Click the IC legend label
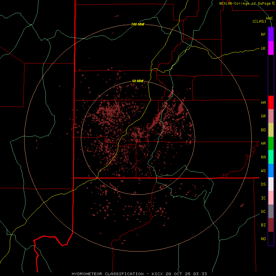 [263, 198]
